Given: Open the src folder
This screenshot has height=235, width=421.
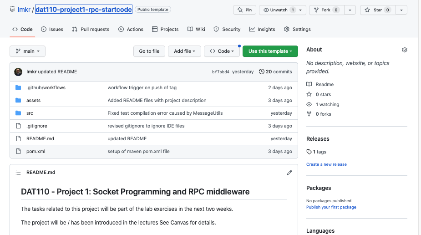Looking at the screenshot, I should tap(30, 113).
